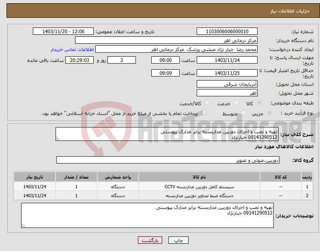This screenshot has height=251, width=320.
Task: Select the متوسط purchase type radio
Action: pos(243,113)
